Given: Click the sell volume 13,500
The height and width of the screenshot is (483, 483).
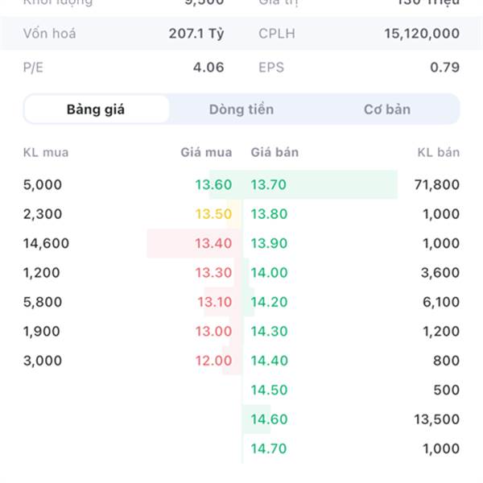Looking at the screenshot, I should 435,419.
